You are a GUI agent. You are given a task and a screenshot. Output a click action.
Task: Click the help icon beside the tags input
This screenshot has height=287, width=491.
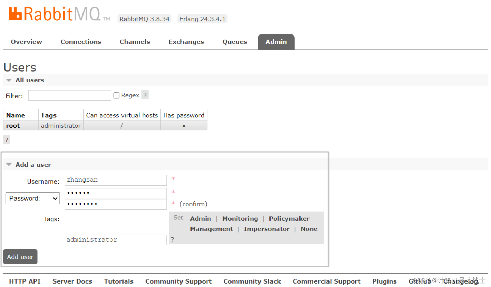(172, 239)
